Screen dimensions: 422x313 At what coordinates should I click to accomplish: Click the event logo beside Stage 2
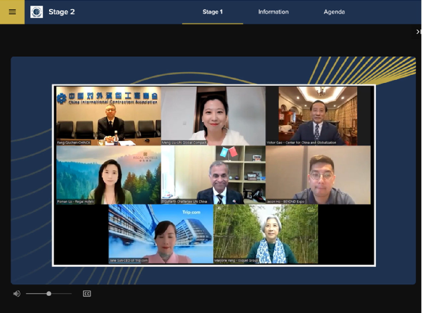tap(37, 12)
